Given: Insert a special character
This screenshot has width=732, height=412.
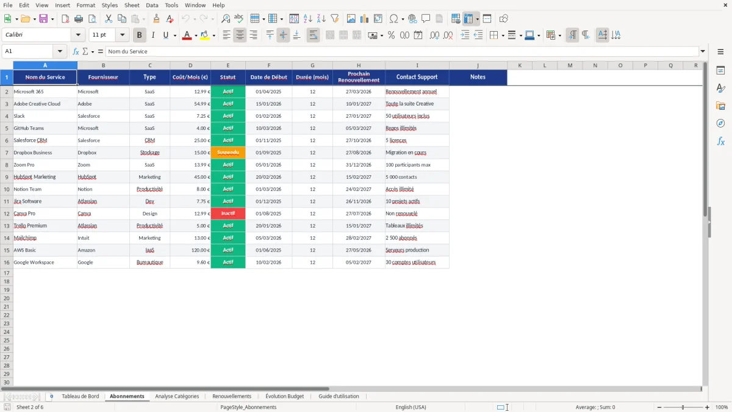Looking at the screenshot, I should click(393, 18).
